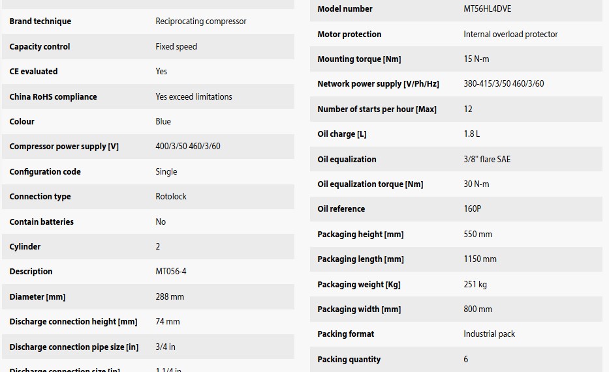Select the 'Brand technique' label
This screenshot has width=609, height=372.
[x=40, y=21]
